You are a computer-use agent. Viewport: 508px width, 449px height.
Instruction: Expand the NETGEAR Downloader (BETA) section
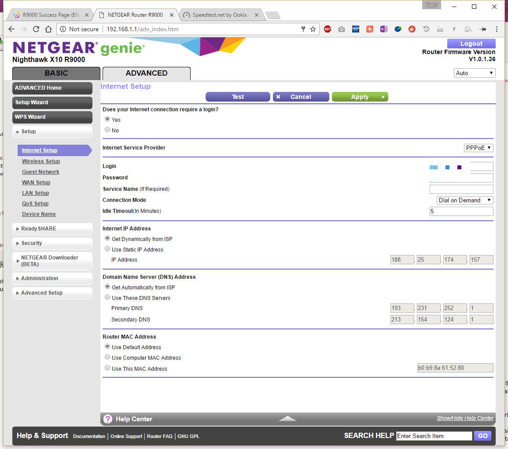52,261
